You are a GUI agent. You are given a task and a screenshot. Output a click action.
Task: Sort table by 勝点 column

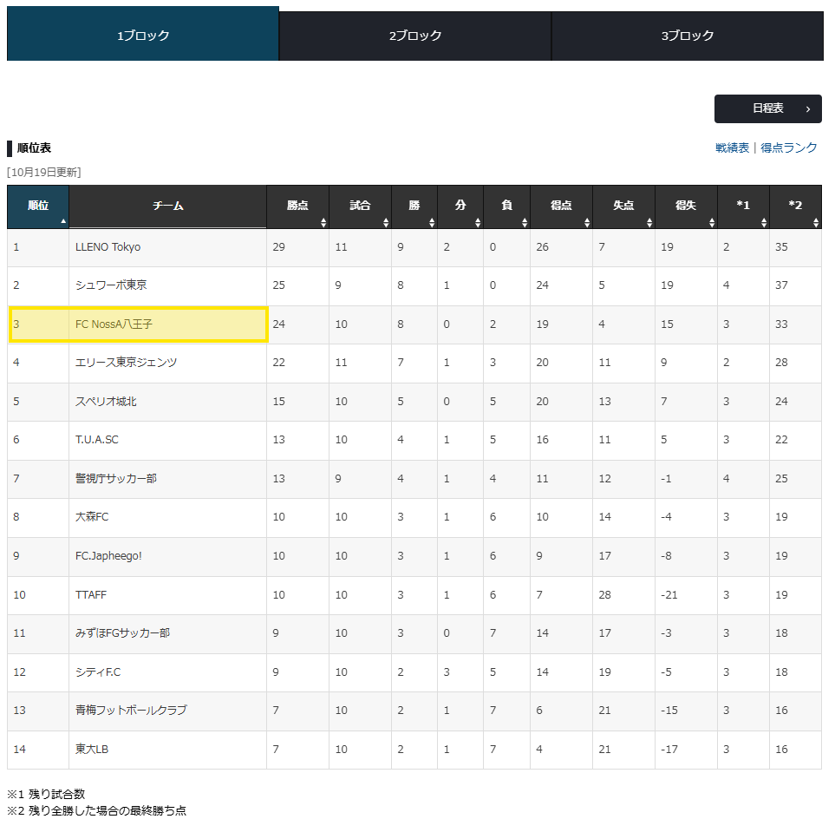pyautogui.click(x=297, y=206)
